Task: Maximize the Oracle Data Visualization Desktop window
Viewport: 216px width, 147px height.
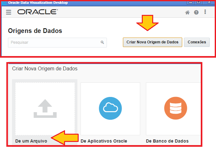Action: (199, 2)
